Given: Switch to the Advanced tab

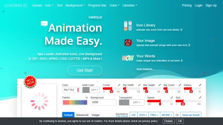Looking at the screenshot, I should point(82,115).
